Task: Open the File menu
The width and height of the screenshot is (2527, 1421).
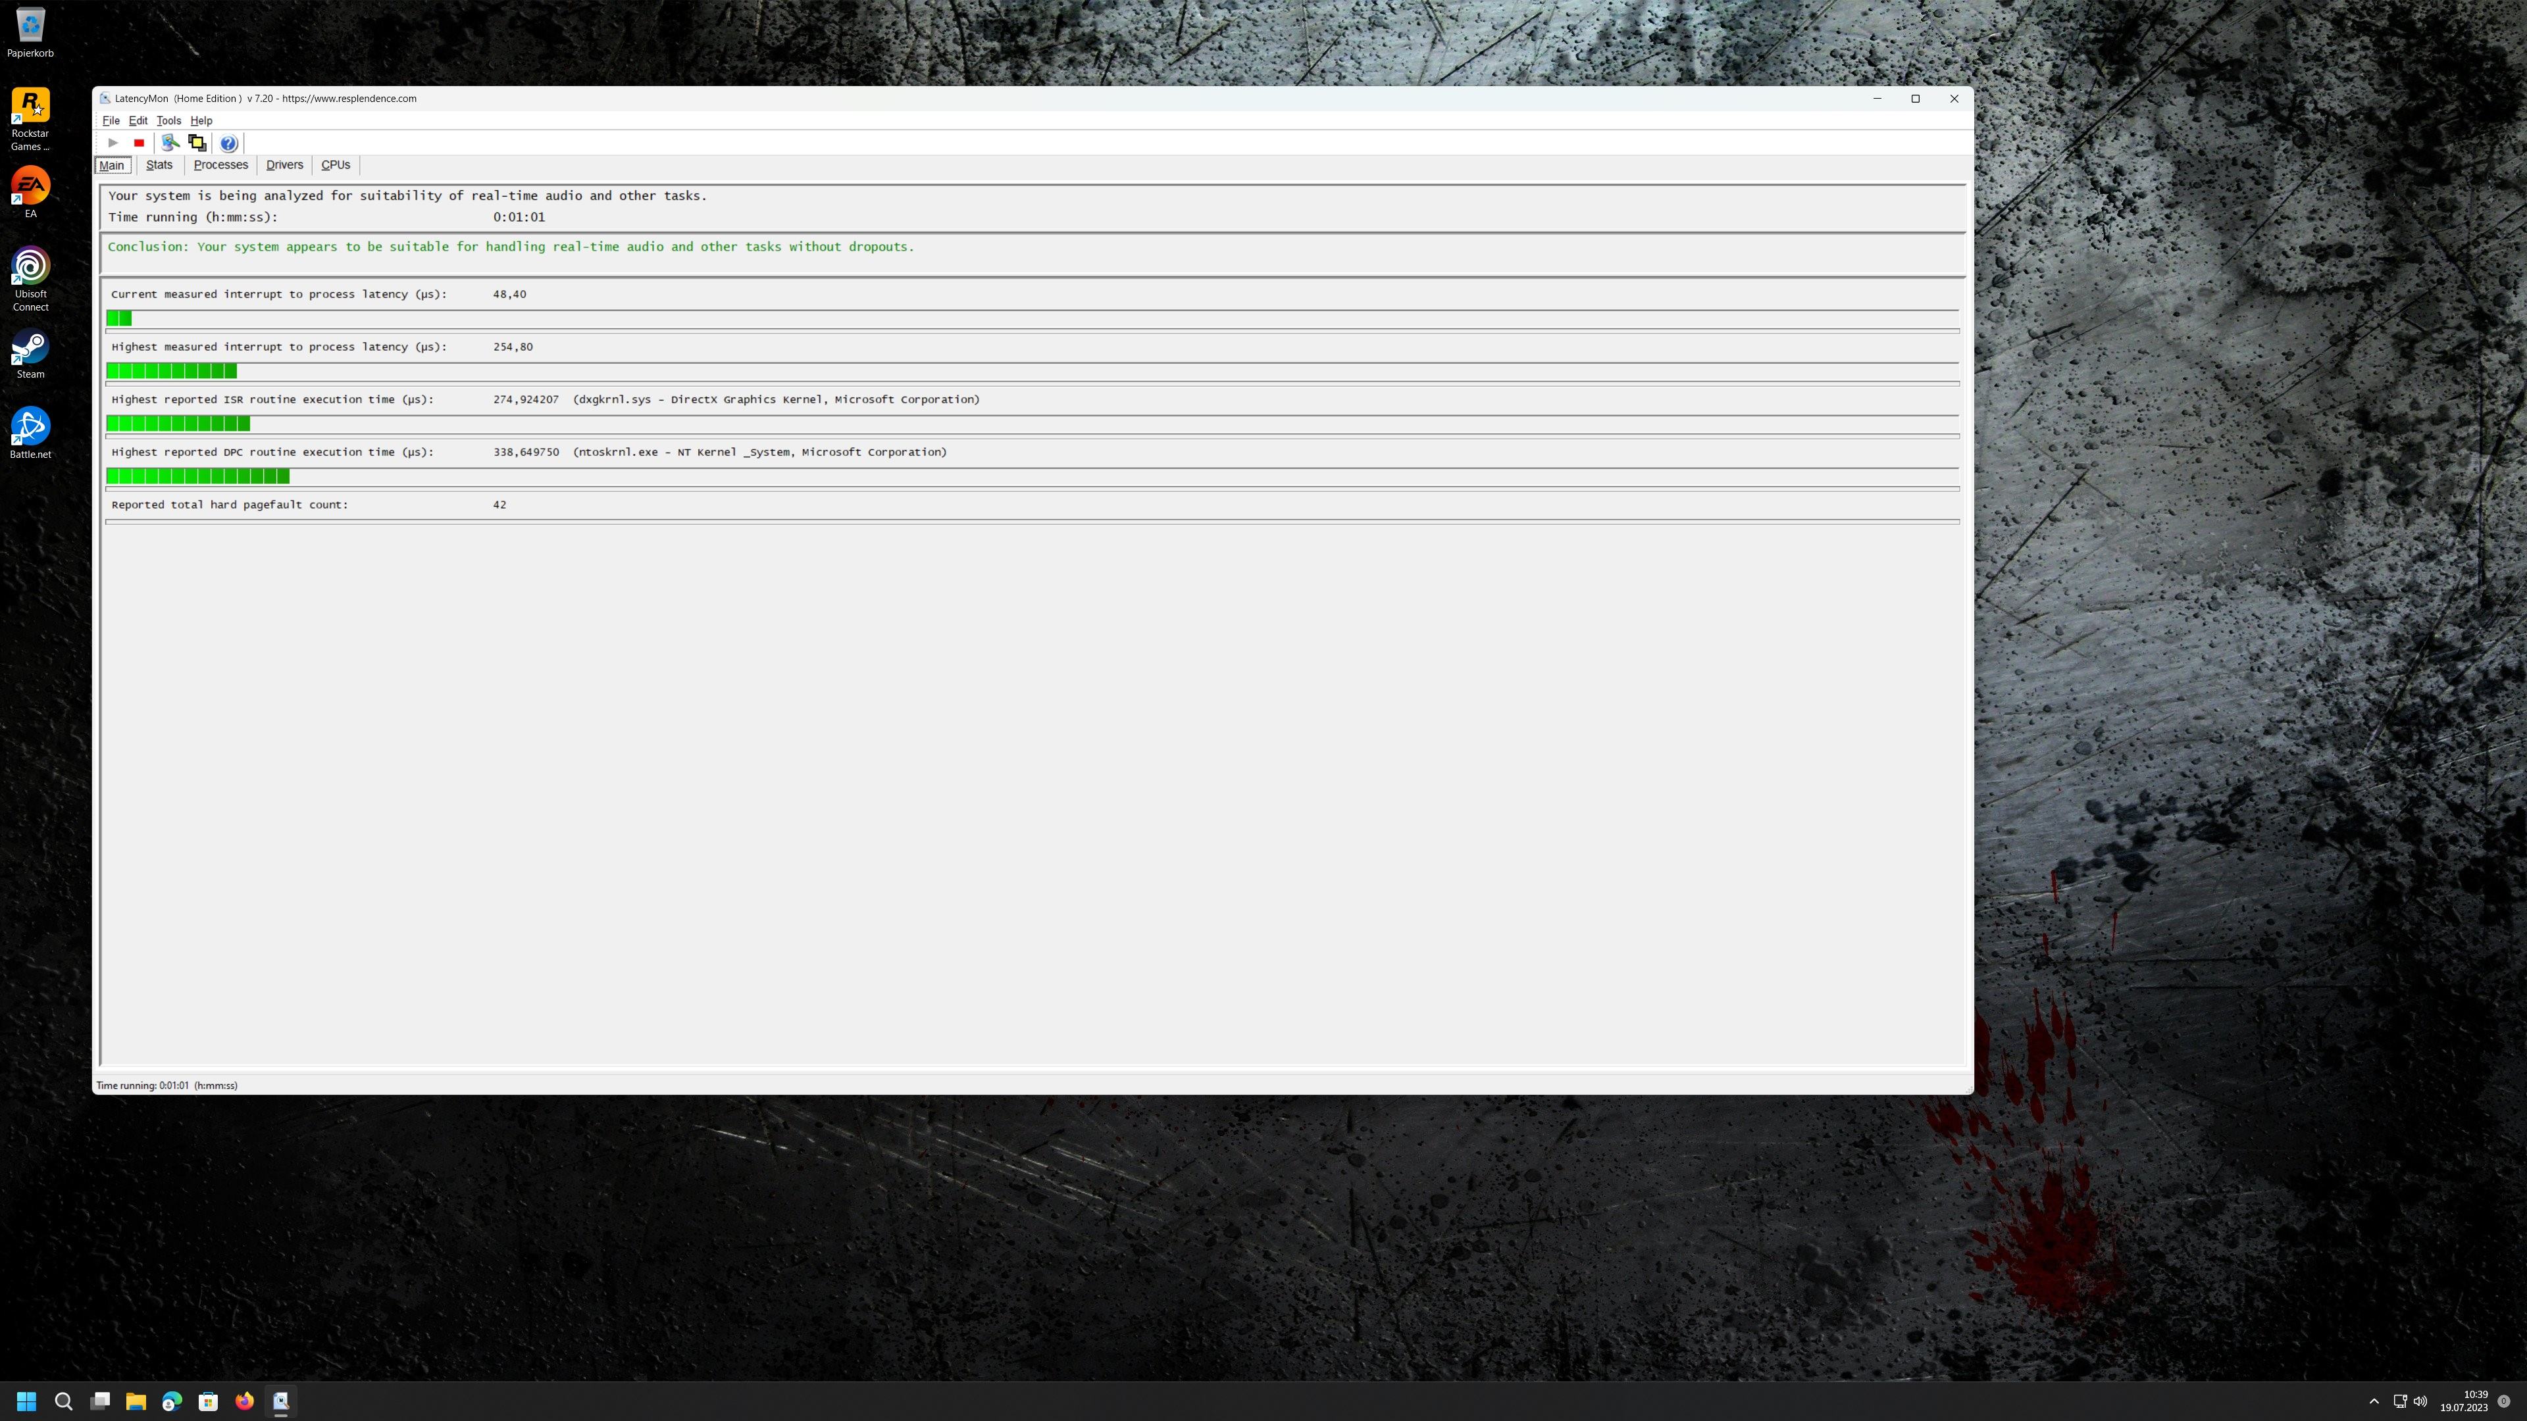Action: pos(111,120)
